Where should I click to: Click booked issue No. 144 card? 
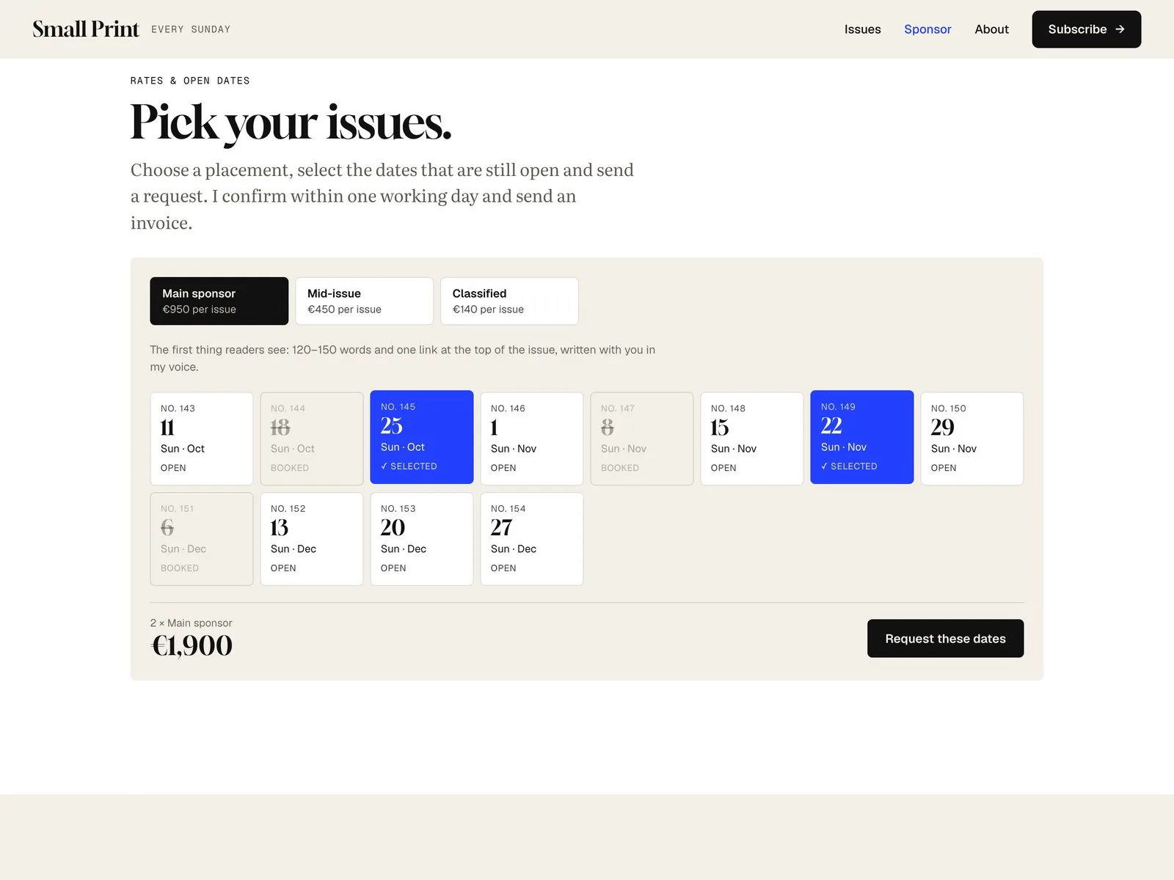pos(312,439)
